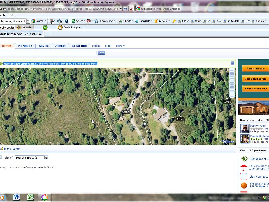Open a new blank browser tab
This screenshot has height=202, width=269.
pyautogui.click(x=47, y=34)
